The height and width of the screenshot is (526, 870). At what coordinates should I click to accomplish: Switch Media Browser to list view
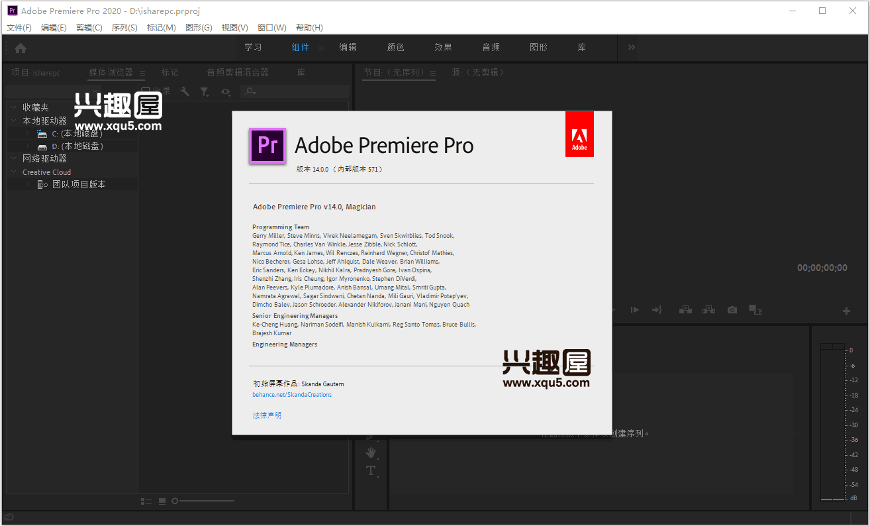point(146,501)
